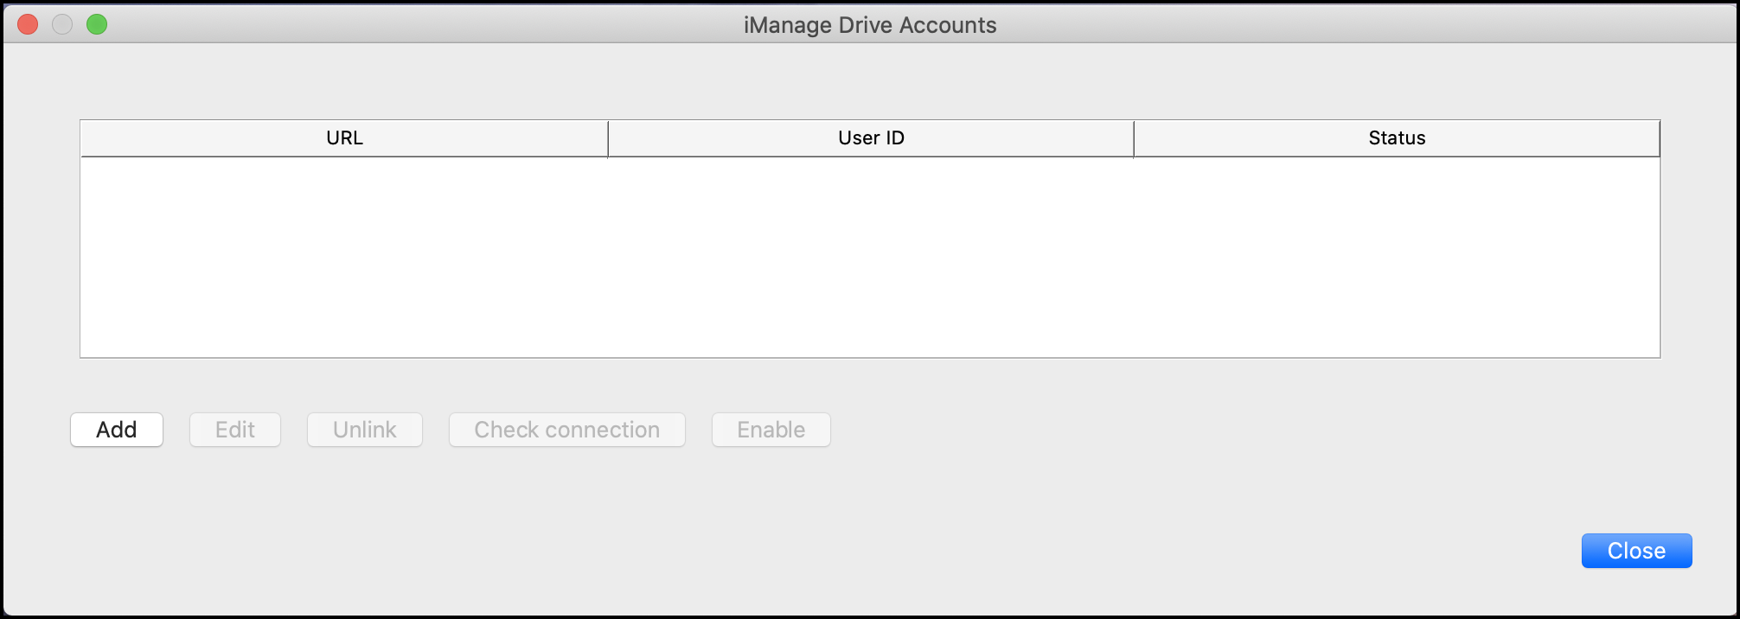Select the User ID column header
1740x619 pixels.
(x=871, y=138)
